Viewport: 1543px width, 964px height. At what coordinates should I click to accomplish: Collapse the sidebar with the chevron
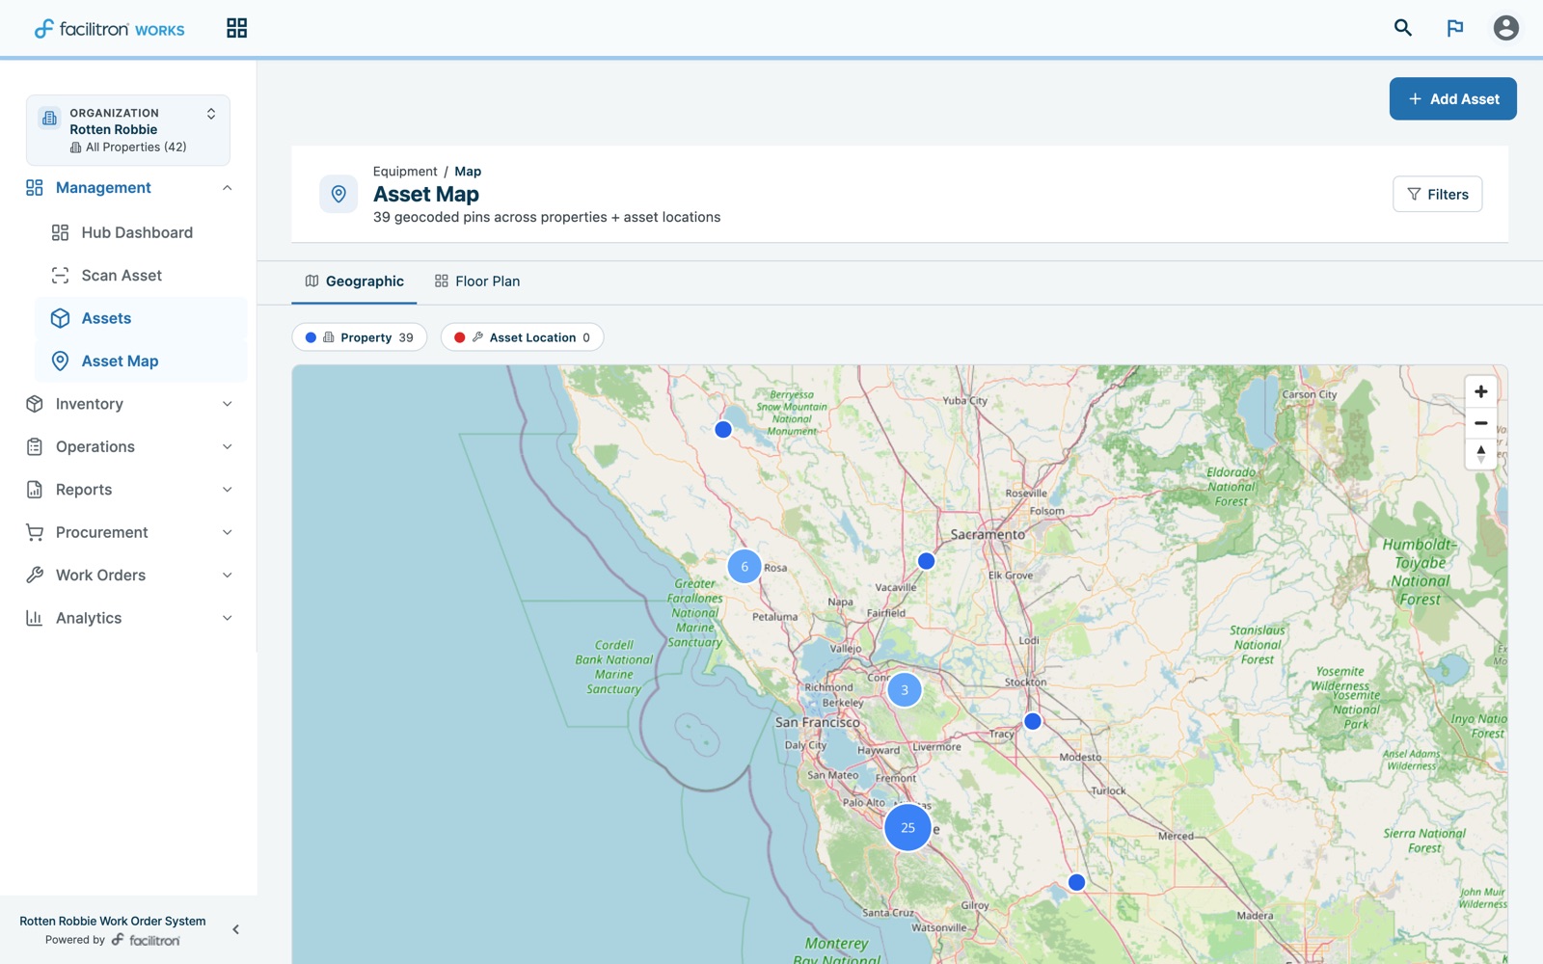(x=235, y=929)
